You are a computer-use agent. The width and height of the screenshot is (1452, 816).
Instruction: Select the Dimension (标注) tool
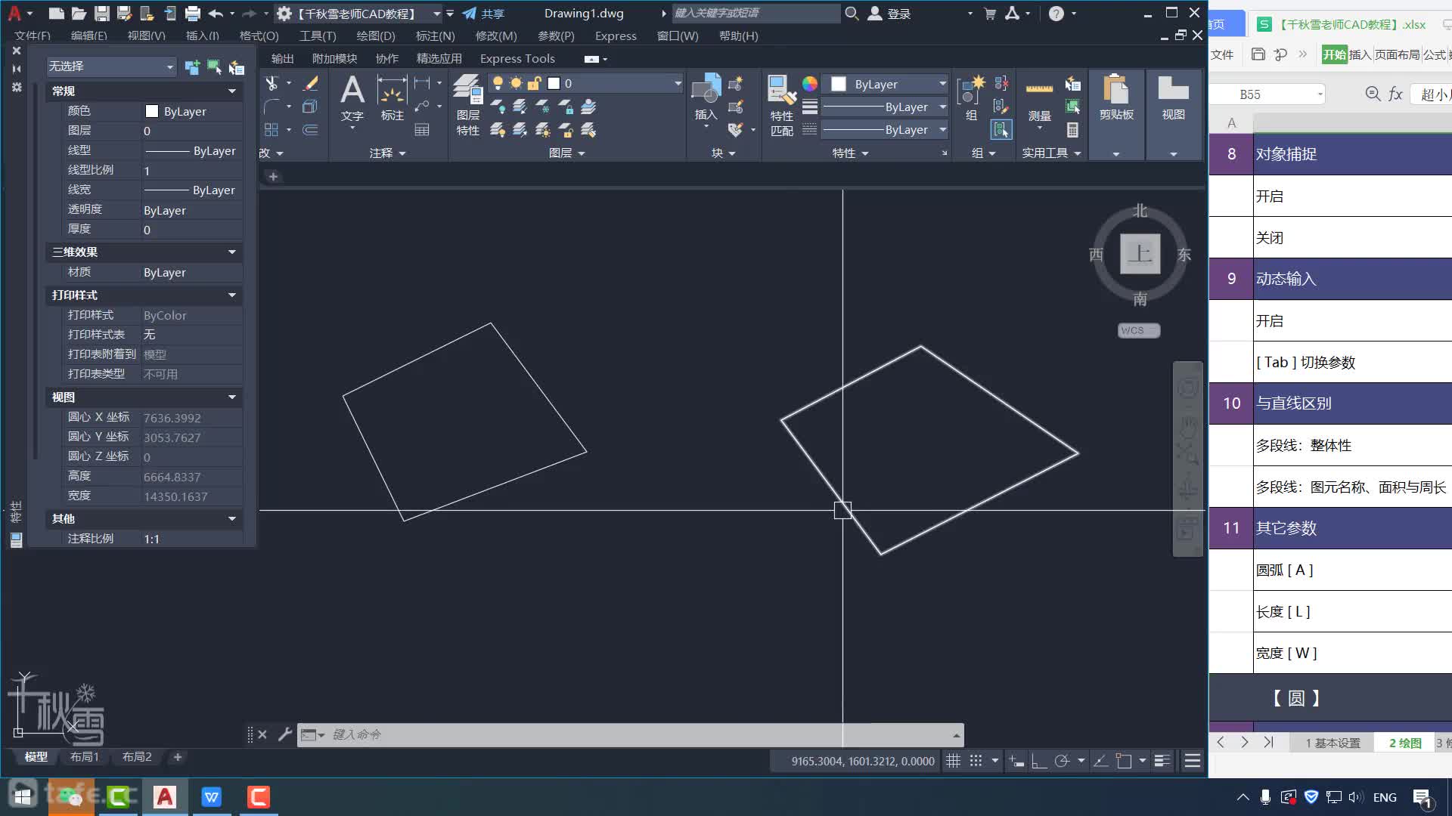pyautogui.click(x=392, y=98)
